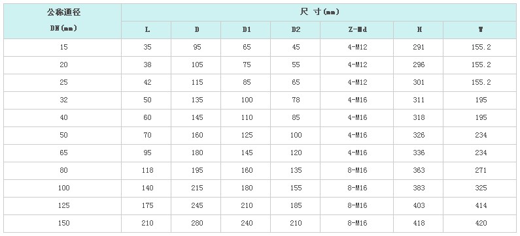Click the D2 column header
This screenshot has height=236, width=520.
296,30
